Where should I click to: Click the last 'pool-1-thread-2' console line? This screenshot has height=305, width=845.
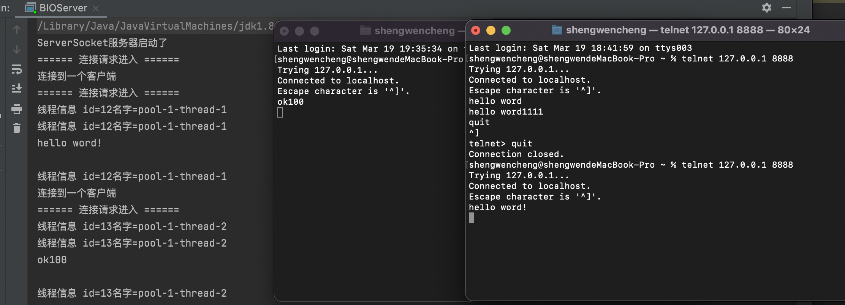[x=132, y=293]
